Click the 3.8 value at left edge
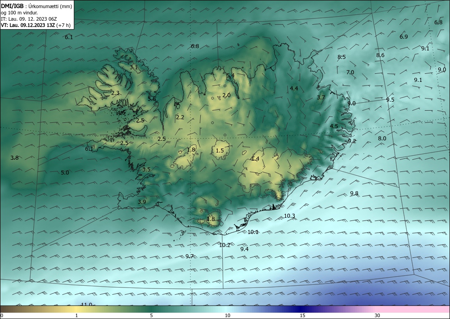Viewport: 450px width, 319px height. pos(15,158)
